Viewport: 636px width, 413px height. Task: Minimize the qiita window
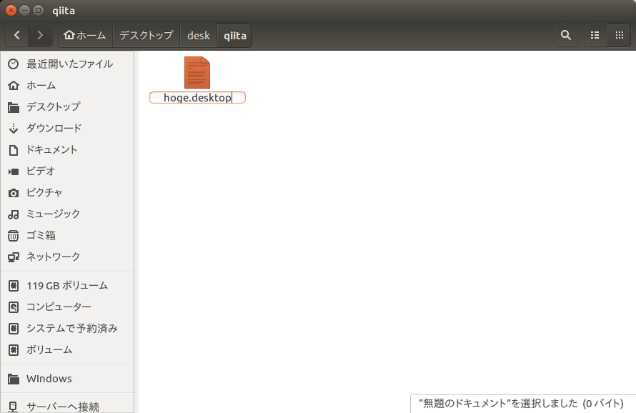[25, 11]
